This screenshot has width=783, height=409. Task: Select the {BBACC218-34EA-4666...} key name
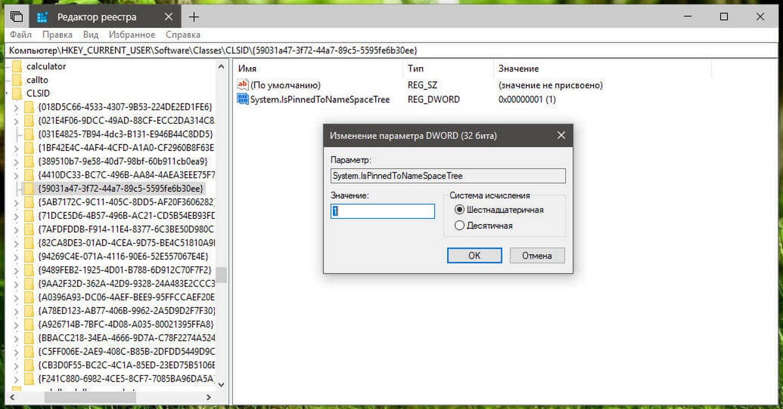pos(127,337)
